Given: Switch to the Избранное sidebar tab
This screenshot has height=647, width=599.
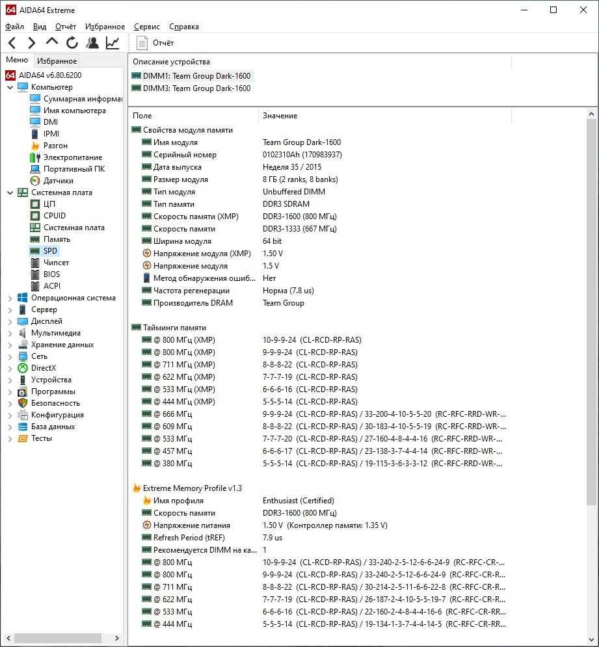Looking at the screenshot, I should click(57, 60).
